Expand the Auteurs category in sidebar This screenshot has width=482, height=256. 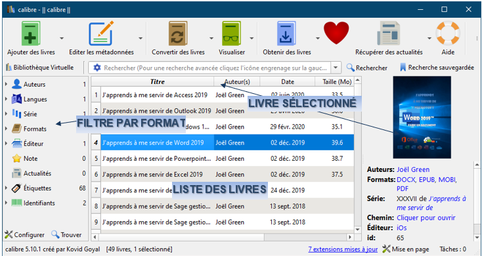tap(6, 84)
